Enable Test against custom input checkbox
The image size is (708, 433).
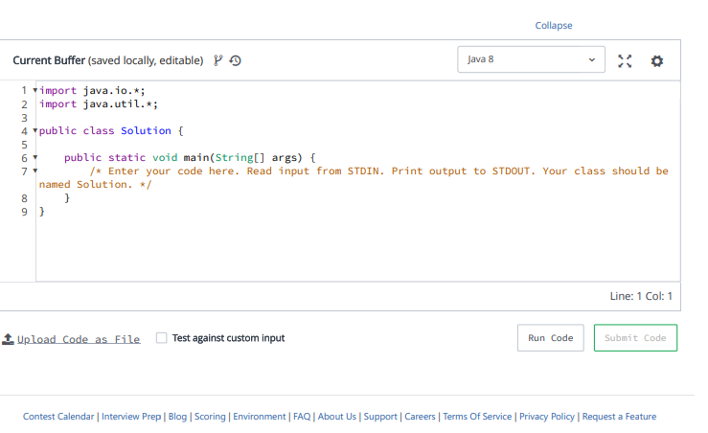[161, 338]
